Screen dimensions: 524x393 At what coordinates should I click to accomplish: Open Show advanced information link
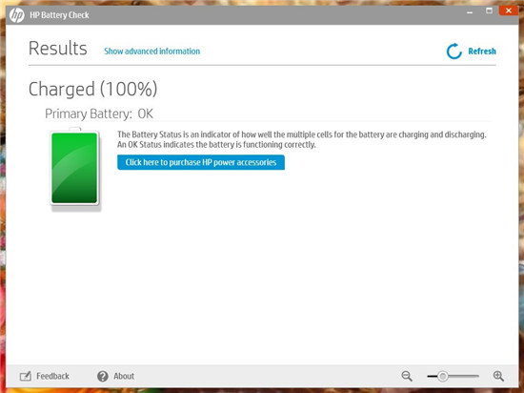click(152, 52)
